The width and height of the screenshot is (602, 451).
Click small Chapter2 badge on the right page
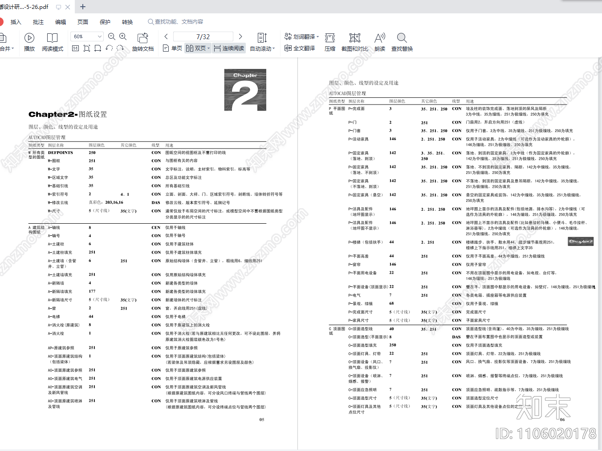pyautogui.click(x=581, y=242)
